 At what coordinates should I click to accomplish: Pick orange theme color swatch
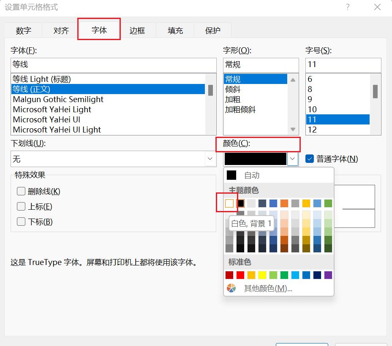284,203
